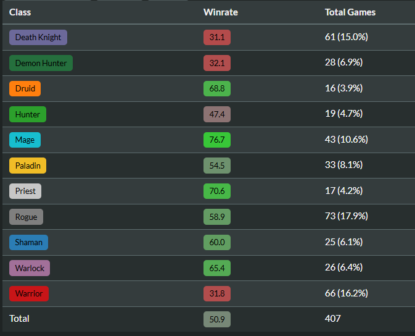Open the blue Shaman class tag
The image size is (415, 336).
click(x=28, y=242)
